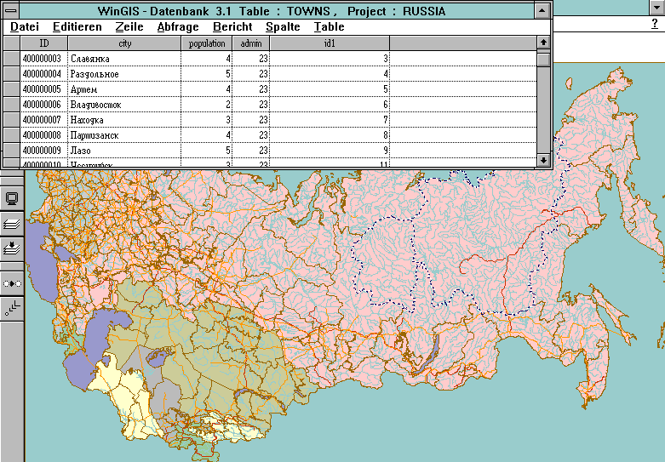Click city cell Находка

pos(124,119)
